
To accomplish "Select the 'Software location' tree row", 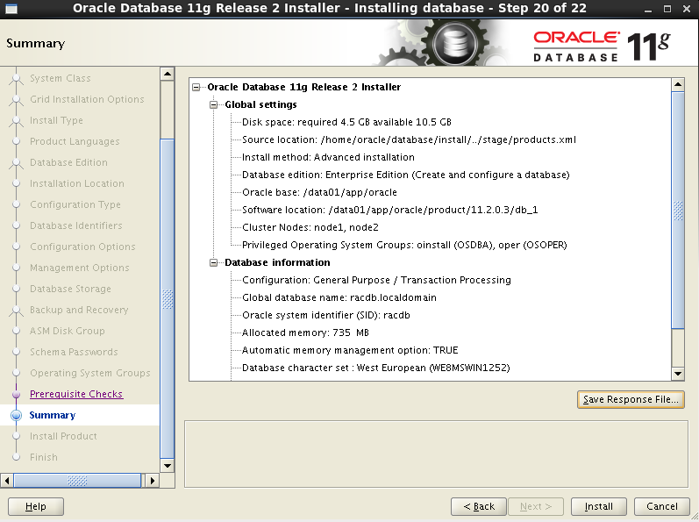I will [x=390, y=210].
